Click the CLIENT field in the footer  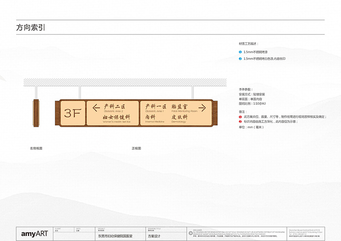[x=64, y=230]
